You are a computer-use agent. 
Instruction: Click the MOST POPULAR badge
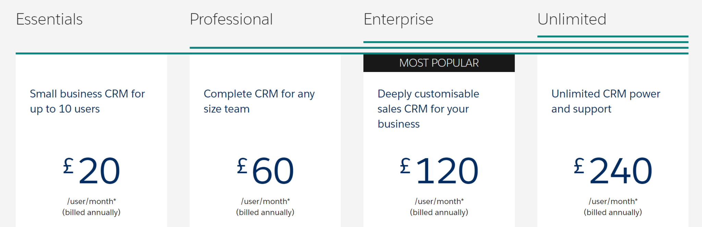click(439, 63)
